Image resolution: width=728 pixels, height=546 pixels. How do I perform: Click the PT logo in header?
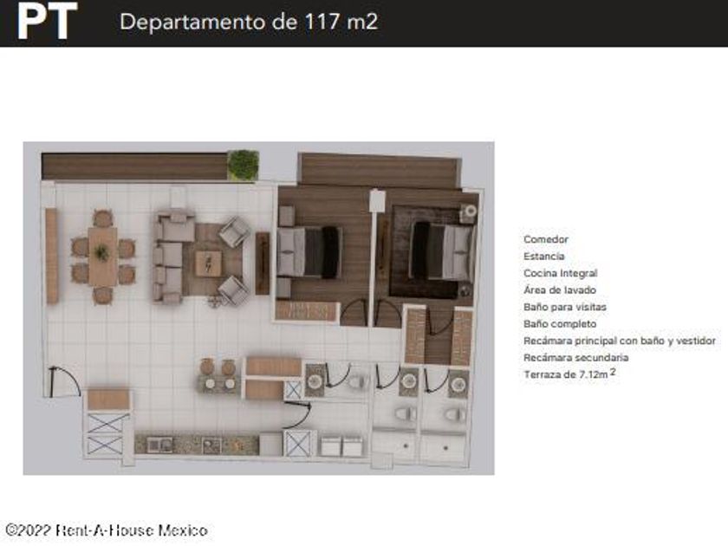coord(47,21)
